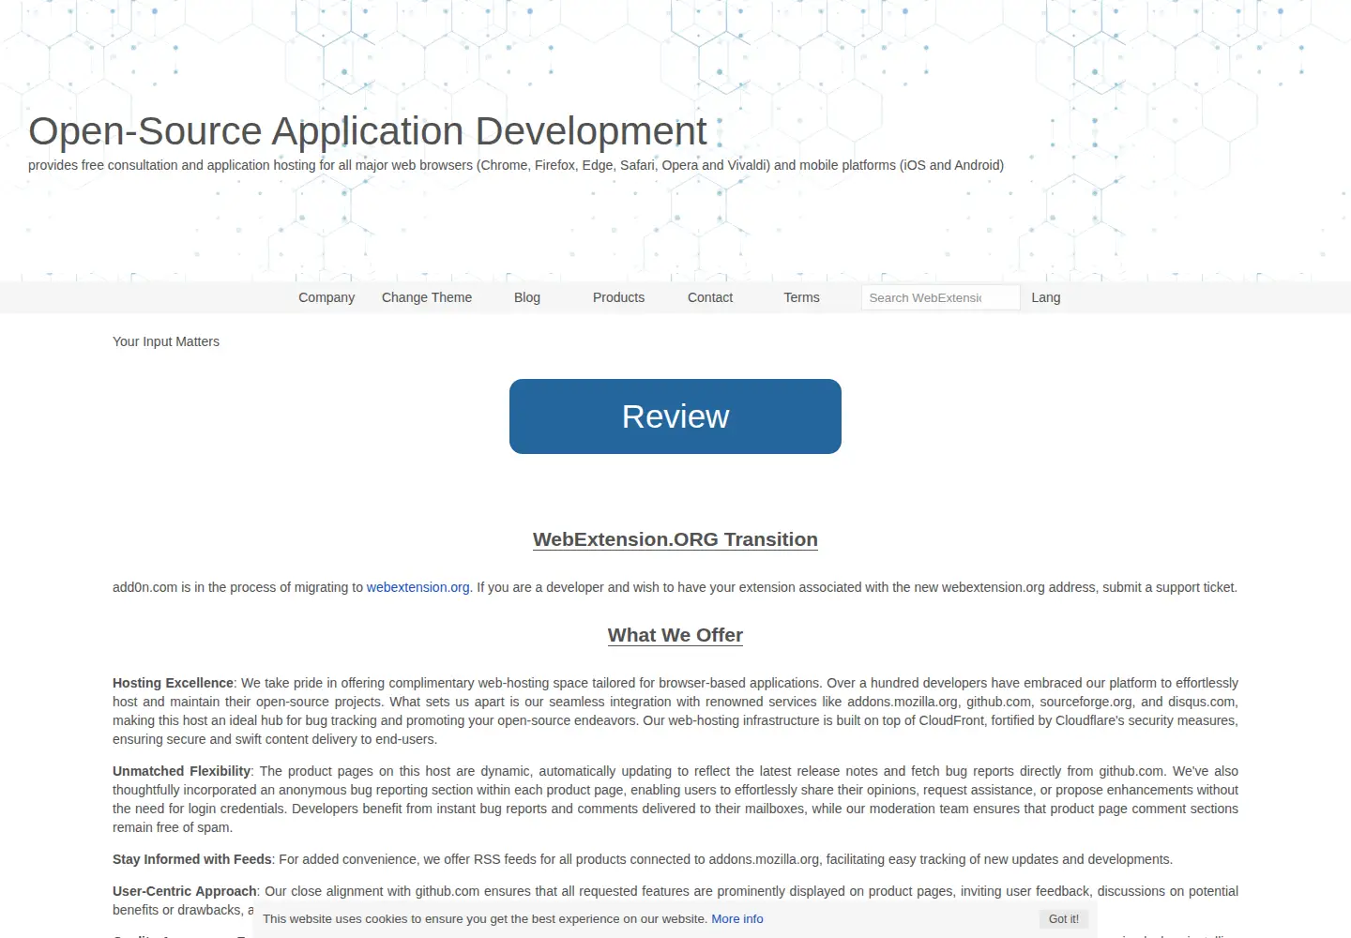Viewport: 1351px width, 938px height.
Task: Open the More info cookie link
Action: [x=737, y=919]
